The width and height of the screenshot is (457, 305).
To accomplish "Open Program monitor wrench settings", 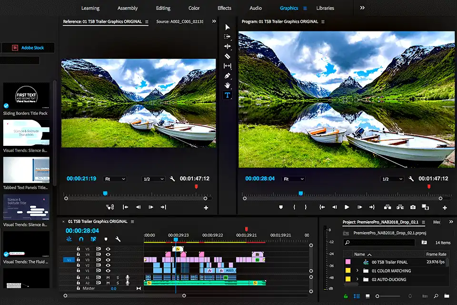I will click(x=411, y=179).
